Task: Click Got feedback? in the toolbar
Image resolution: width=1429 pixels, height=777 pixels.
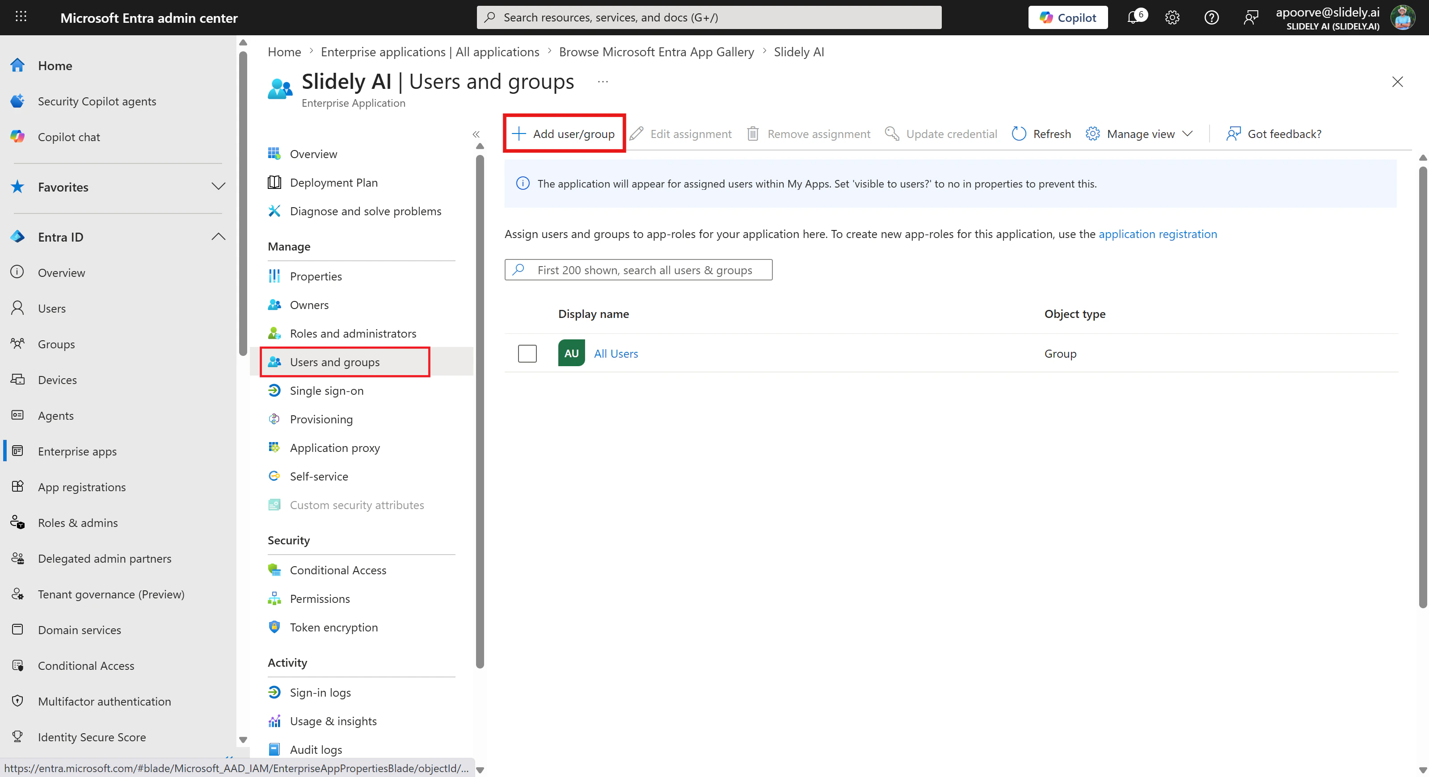Action: [x=1274, y=134]
